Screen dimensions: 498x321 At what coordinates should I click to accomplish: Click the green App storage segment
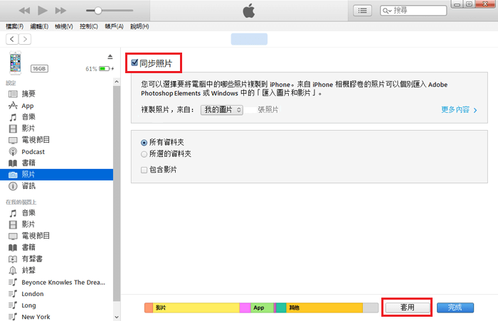(x=262, y=308)
